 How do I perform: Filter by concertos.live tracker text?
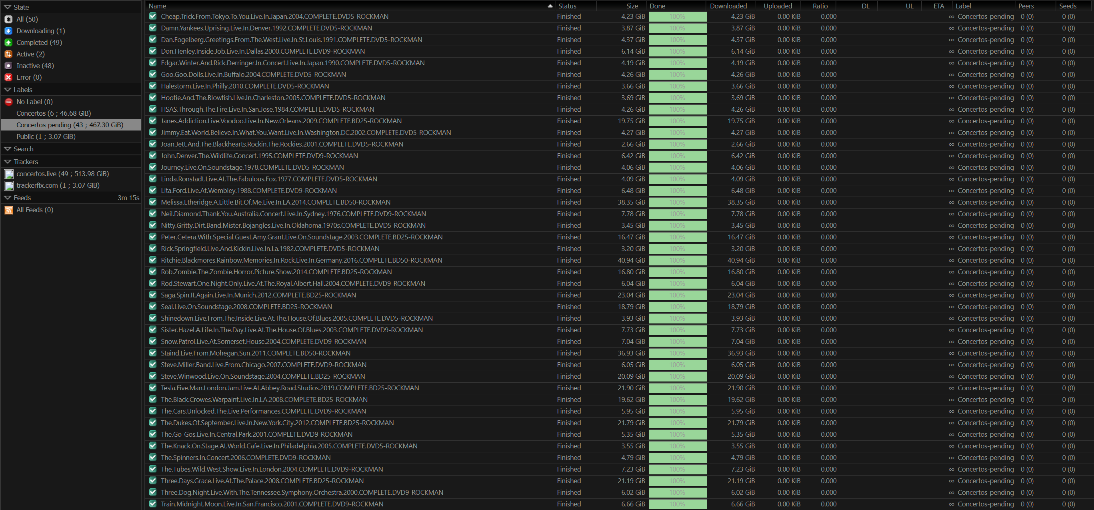point(62,174)
